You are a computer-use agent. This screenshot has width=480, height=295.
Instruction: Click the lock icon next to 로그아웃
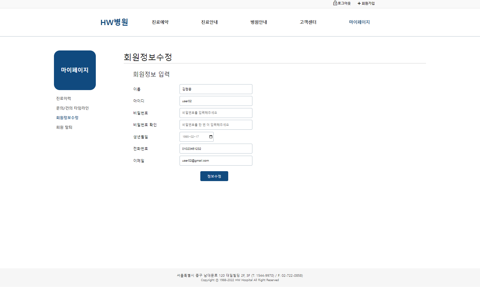tap(335, 3)
